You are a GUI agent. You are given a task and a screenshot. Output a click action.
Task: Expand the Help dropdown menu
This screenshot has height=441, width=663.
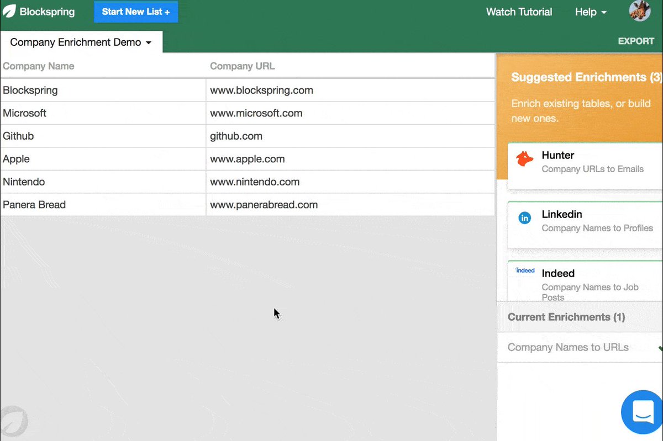(591, 12)
